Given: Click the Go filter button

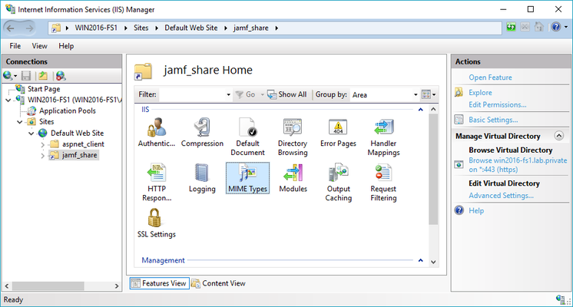Looking at the screenshot, I should tap(246, 94).
